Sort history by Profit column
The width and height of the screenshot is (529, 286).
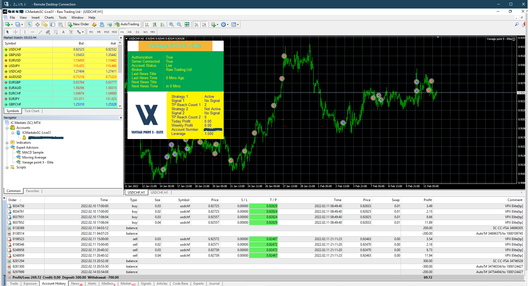pos(417,200)
